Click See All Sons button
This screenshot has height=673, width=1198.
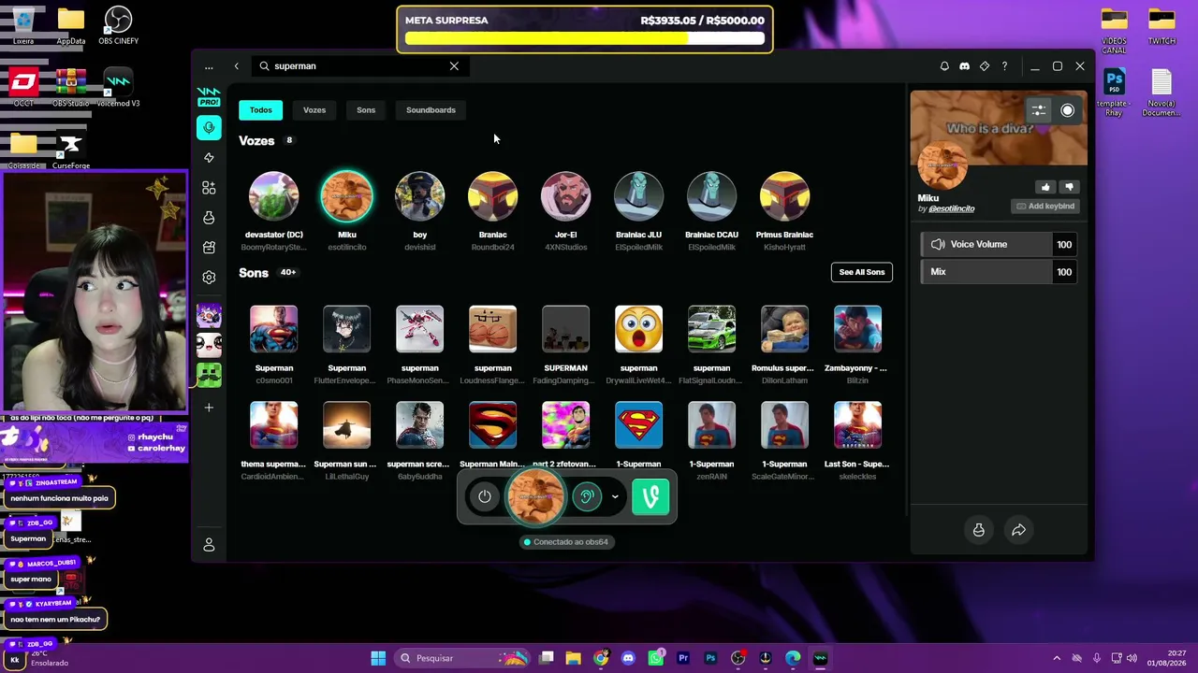point(862,272)
